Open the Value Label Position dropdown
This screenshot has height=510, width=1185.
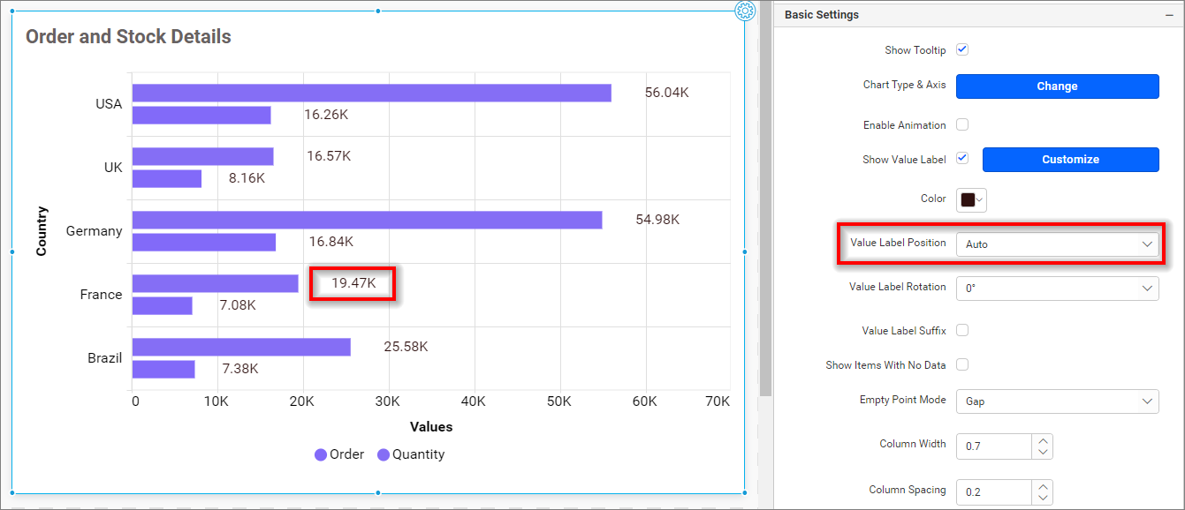point(1057,244)
